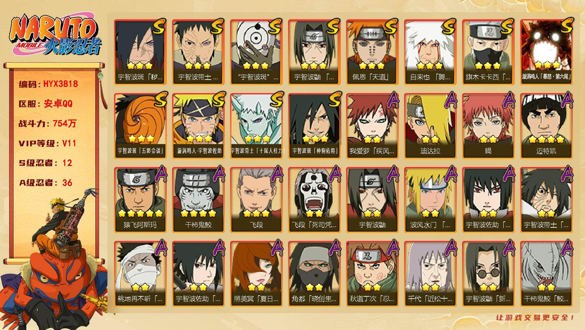This screenshot has height=330, width=585.
Task: Click the Naruto on toad illustration
Action: [x=54, y=261]
